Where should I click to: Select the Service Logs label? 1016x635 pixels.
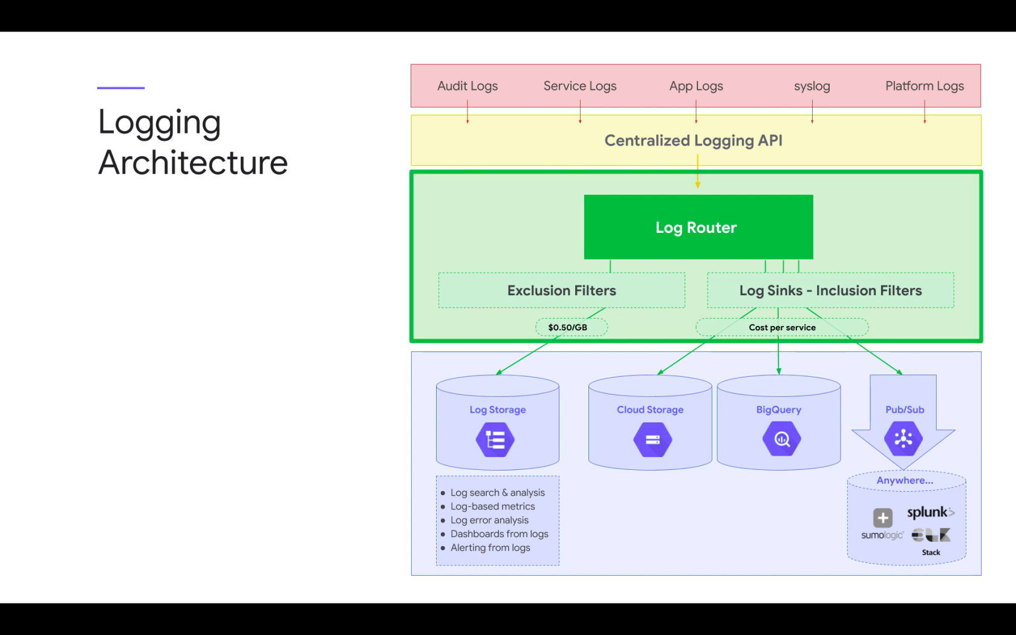(580, 86)
